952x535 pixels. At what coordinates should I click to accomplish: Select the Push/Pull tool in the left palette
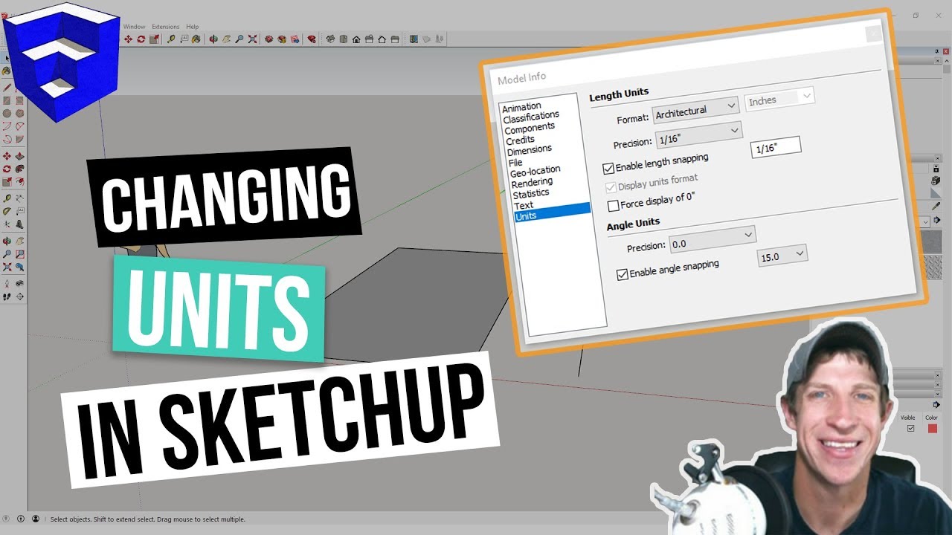point(20,157)
